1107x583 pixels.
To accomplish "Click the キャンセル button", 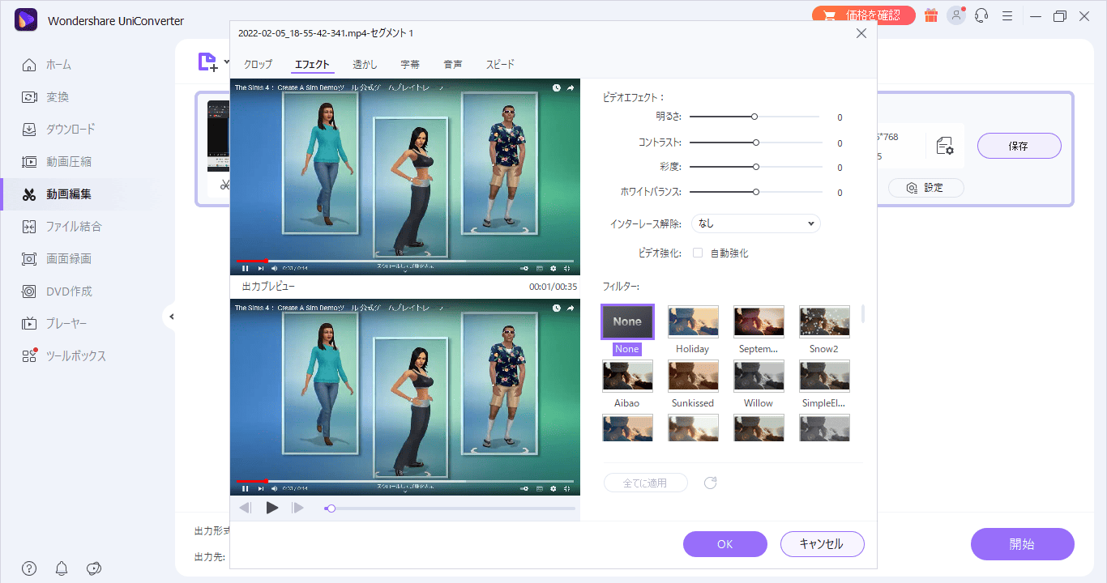I will pyautogui.click(x=822, y=544).
